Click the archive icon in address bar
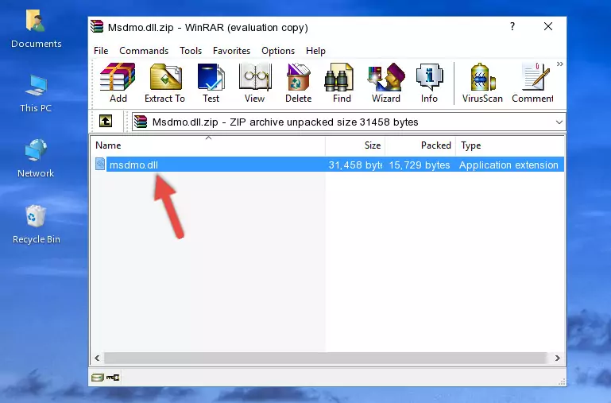This screenshot has width=611, height=403. coord(141,122)
